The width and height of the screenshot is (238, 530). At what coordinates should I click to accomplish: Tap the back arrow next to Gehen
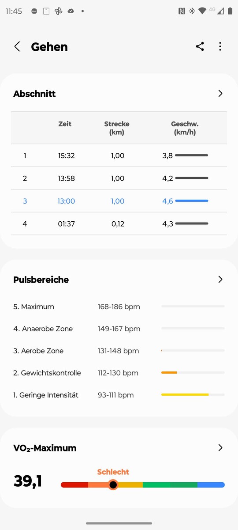(17, 46)
